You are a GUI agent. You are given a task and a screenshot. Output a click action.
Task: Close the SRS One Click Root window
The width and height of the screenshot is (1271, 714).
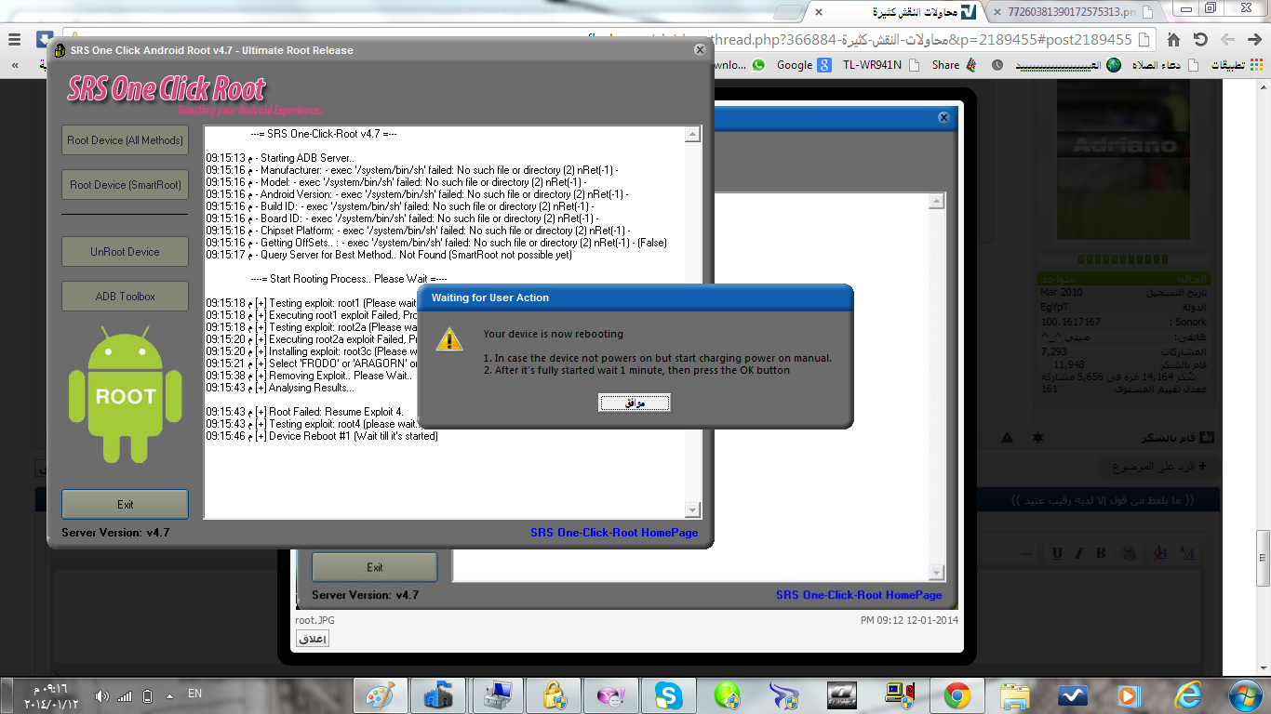tap(700, 50)
